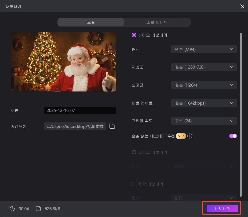Select the 오디오 내보내기 radio button

click(134, 152)
